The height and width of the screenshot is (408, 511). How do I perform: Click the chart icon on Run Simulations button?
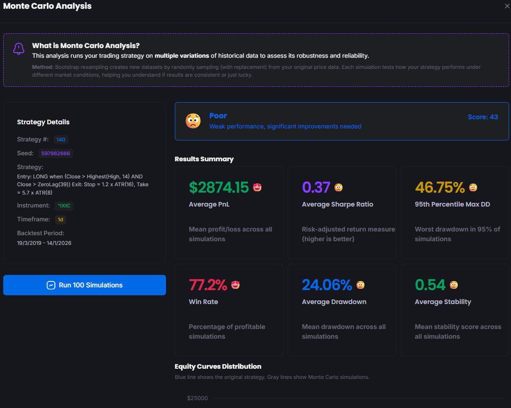pyautogui.click(x=51, y=285)
